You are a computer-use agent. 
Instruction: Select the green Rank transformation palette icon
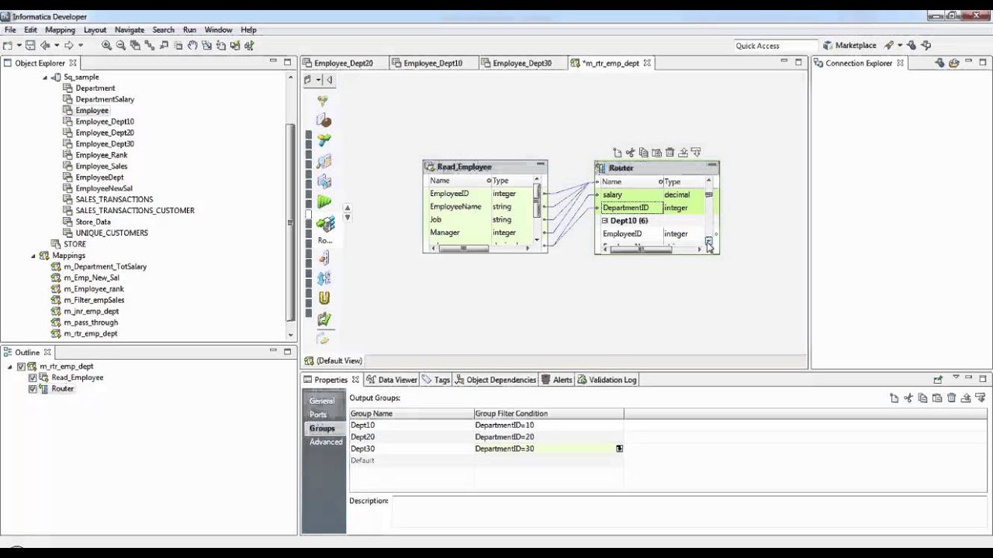pos(324,201)
